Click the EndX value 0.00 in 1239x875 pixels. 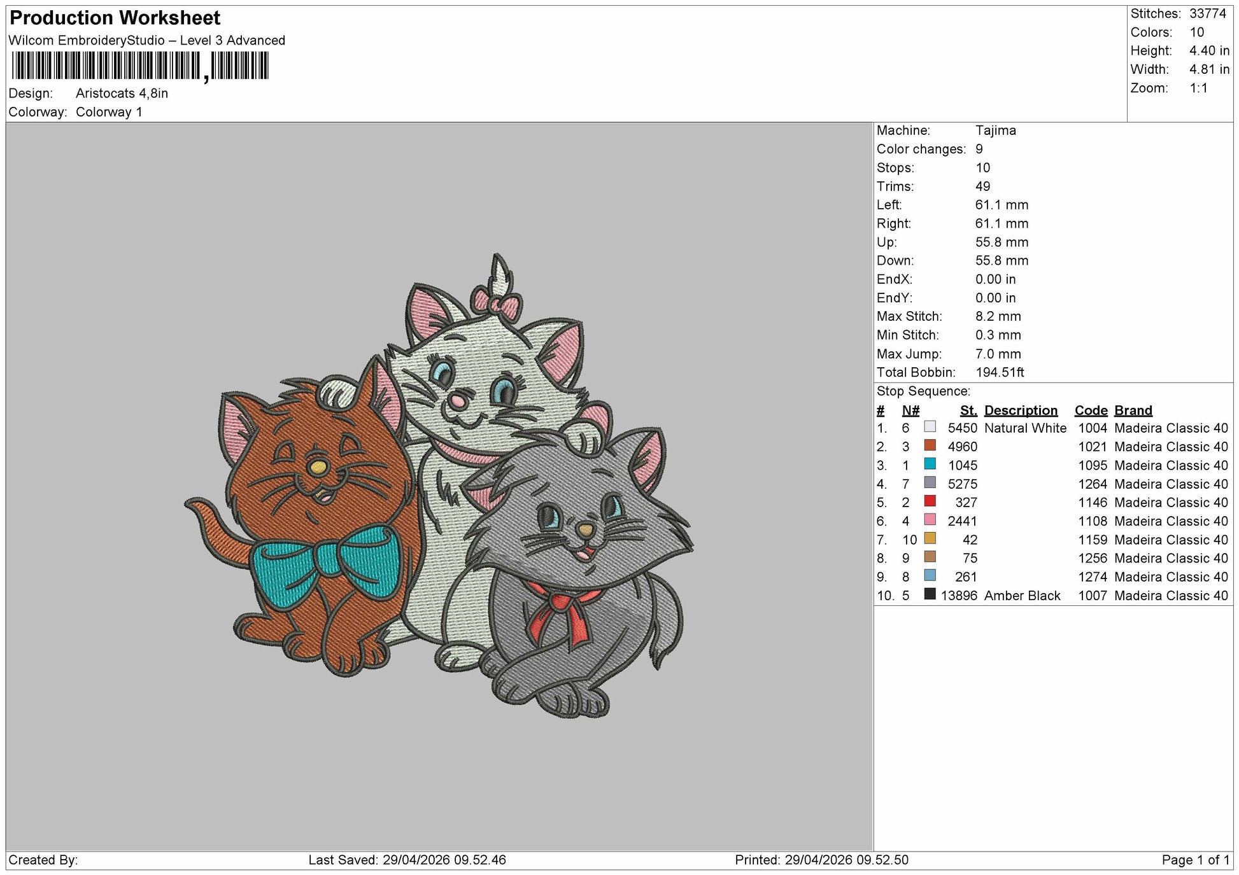pos(996,279)
